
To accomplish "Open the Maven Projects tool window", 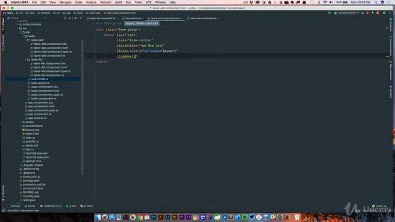I will (391, 47).
